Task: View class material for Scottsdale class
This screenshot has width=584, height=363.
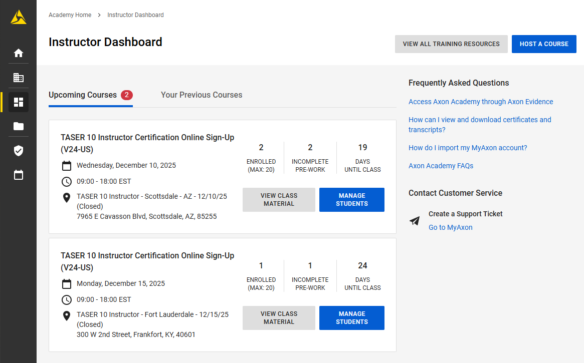Action: click(279, 200)
